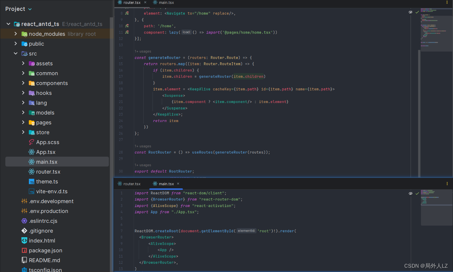The image size is (453, 272).
Task: Toggle reader mode eye in bottom editor
Action: (x=410, y=194)
